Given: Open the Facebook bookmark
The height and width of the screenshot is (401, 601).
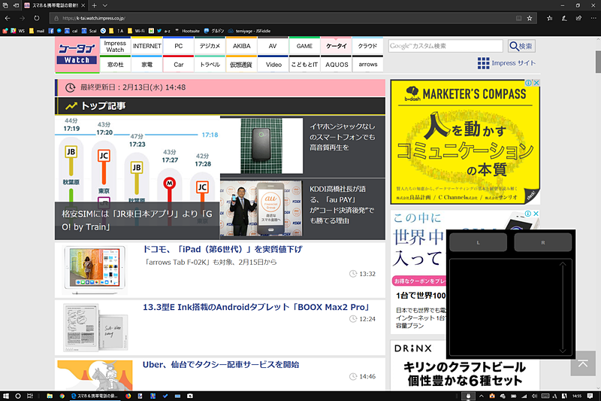Looking at the screenshot, I should (51, 31).
